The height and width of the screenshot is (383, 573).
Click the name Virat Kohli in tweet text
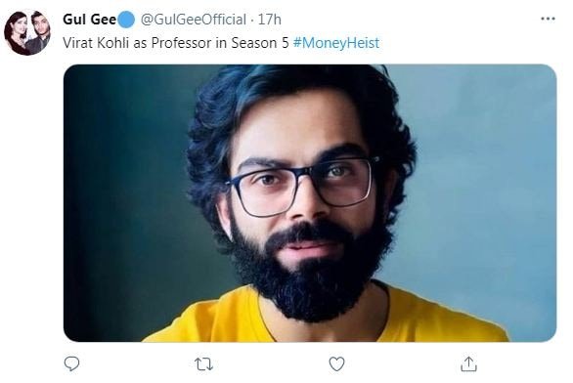click(96, 43)
